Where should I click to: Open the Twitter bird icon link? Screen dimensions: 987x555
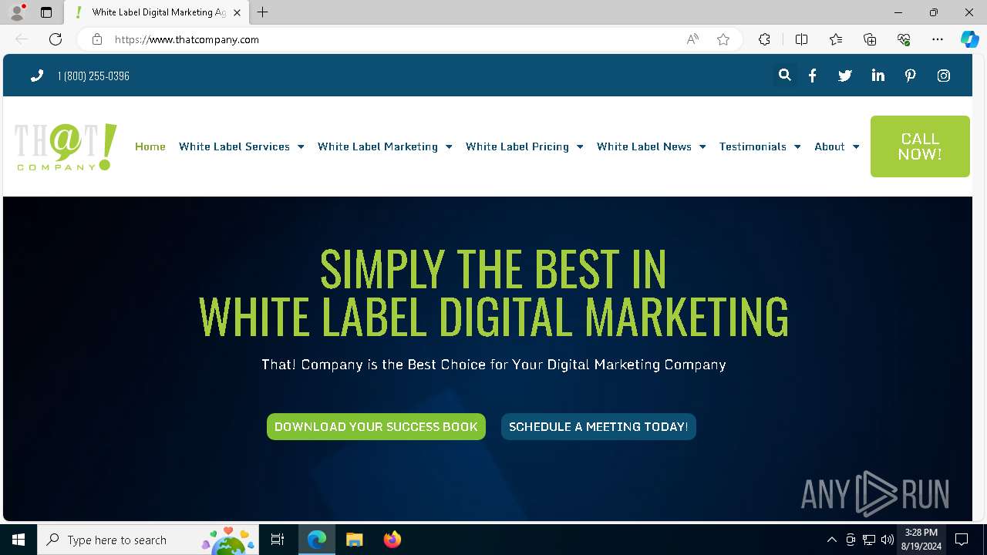tap(845, 76)
